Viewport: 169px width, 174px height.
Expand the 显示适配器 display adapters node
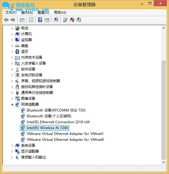pos(12,151)
